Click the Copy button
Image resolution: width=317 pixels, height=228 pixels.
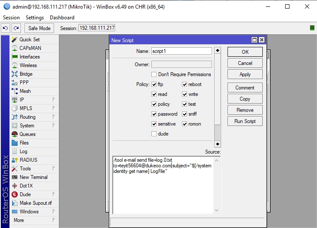tap(245, 99)
